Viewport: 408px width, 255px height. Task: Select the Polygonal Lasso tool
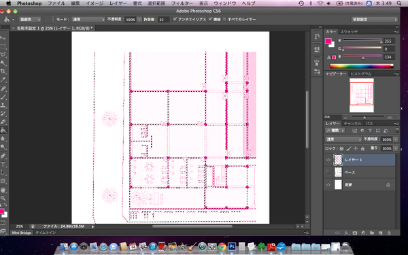click(3, 54)
